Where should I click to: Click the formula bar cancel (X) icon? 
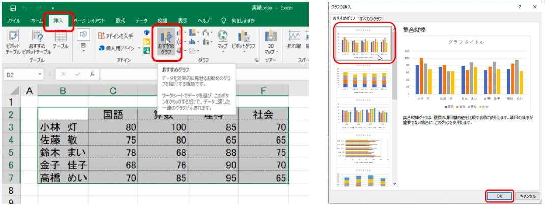[x=64, y=74]
